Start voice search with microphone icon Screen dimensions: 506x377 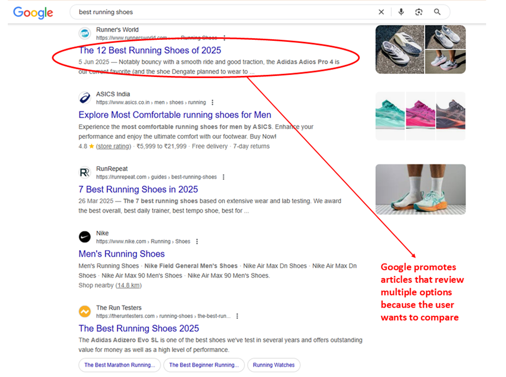pyautogui.click(x=401, y=12)
